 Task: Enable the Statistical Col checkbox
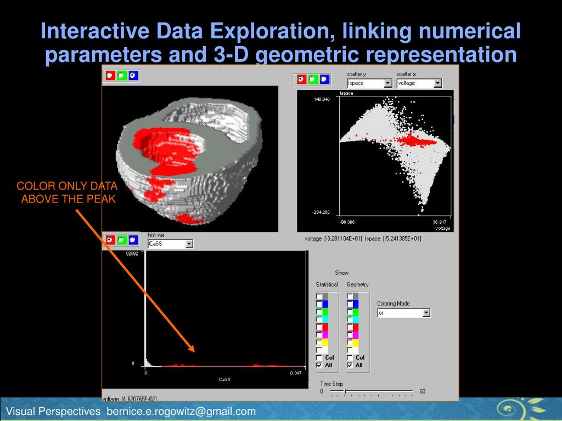click(x=319, y=357)
